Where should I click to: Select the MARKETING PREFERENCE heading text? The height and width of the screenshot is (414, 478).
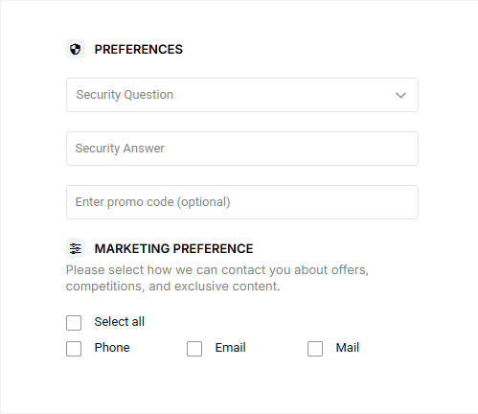click(x=173, y=249)
